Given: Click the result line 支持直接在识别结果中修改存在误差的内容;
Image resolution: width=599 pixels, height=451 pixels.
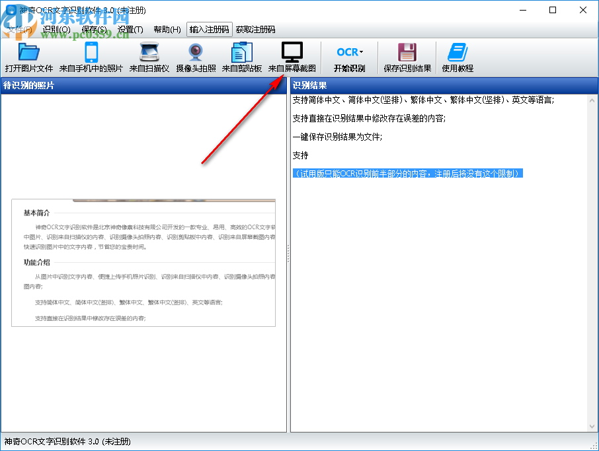Looking at the screenshot, I should pos(369,118).
